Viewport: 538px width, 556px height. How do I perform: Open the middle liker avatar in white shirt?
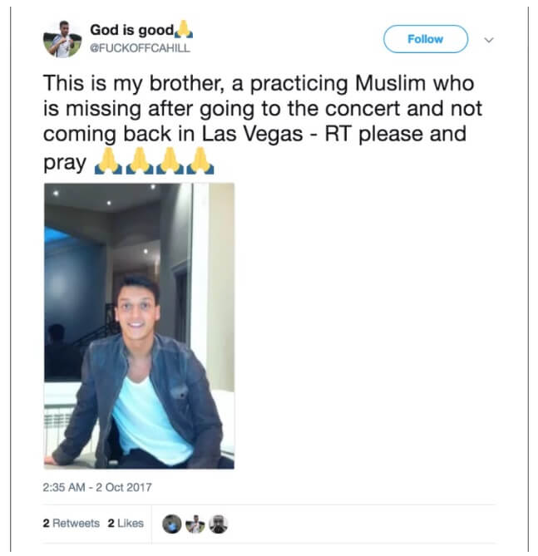coord(194,524)
